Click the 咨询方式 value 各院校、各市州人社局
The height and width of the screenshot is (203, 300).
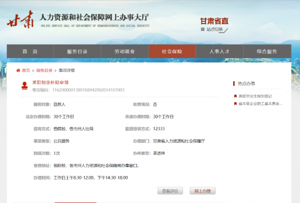[x=73, y=129]
